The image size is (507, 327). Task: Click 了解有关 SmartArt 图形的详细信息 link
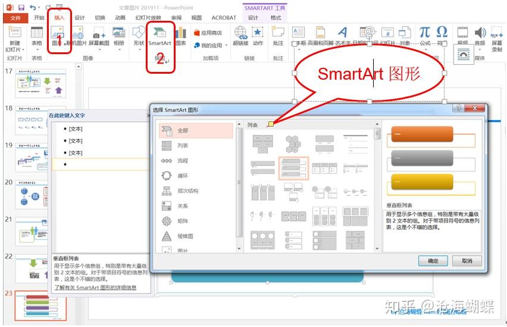(x=95, y=287)
